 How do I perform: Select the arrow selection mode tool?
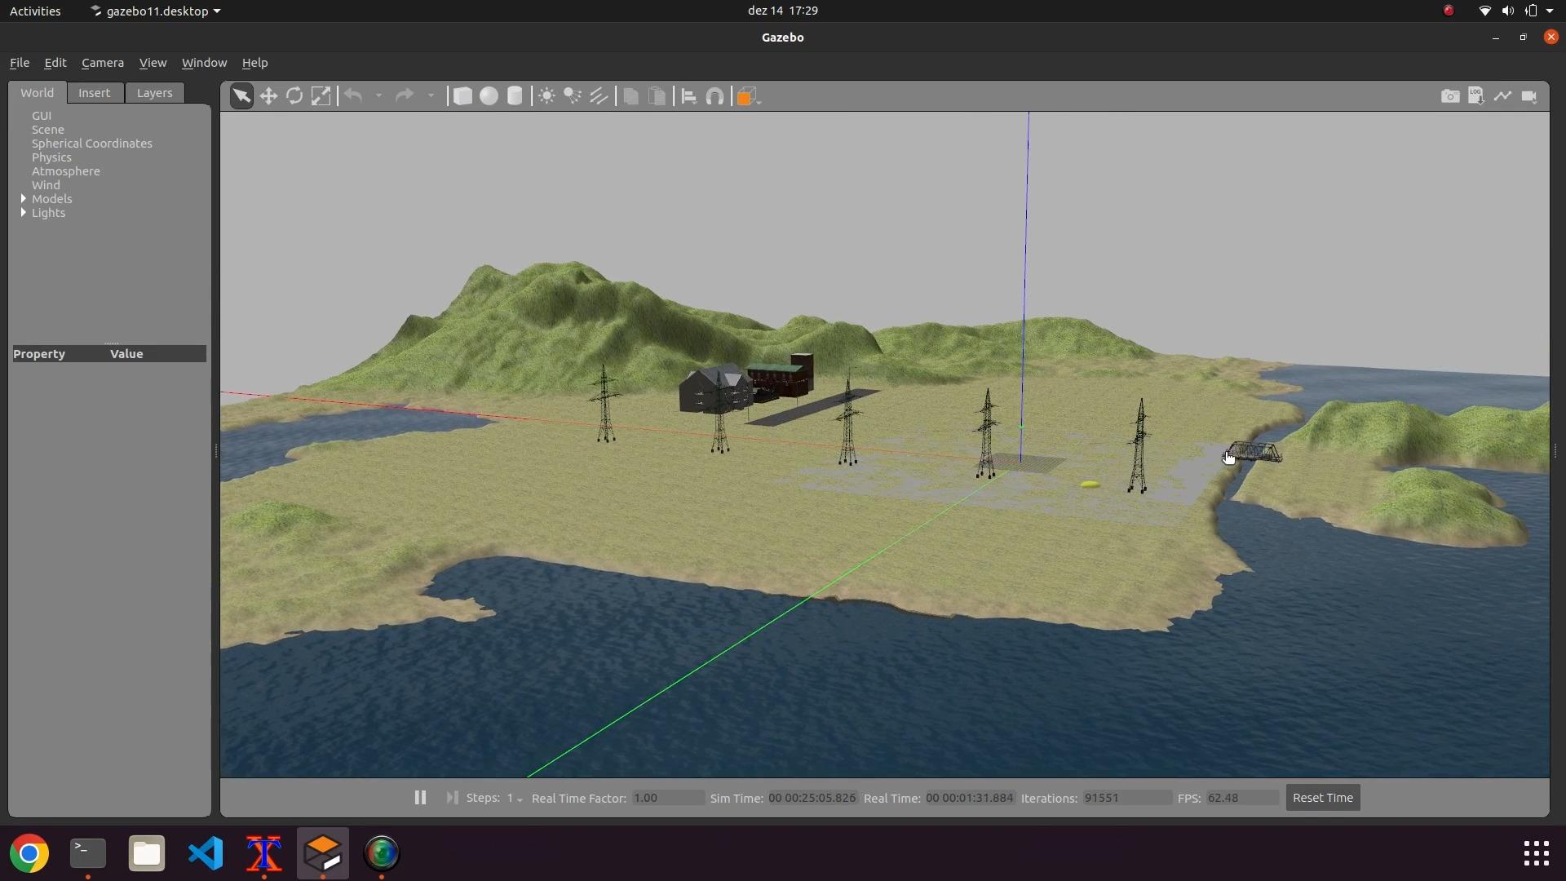(x=241, y=96)
